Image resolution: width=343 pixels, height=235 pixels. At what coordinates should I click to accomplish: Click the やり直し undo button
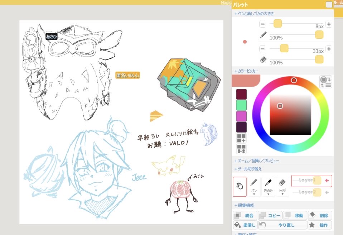(x=282, y=225)
